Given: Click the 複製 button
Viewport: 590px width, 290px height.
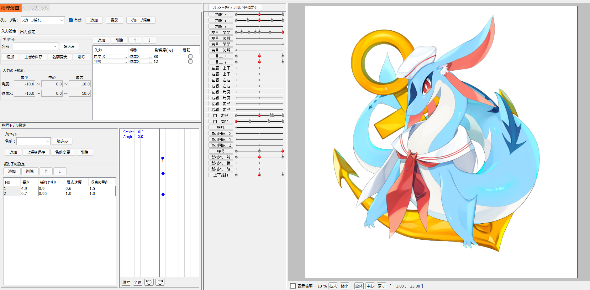Looking at the screenshot, I should coord(114,20).
